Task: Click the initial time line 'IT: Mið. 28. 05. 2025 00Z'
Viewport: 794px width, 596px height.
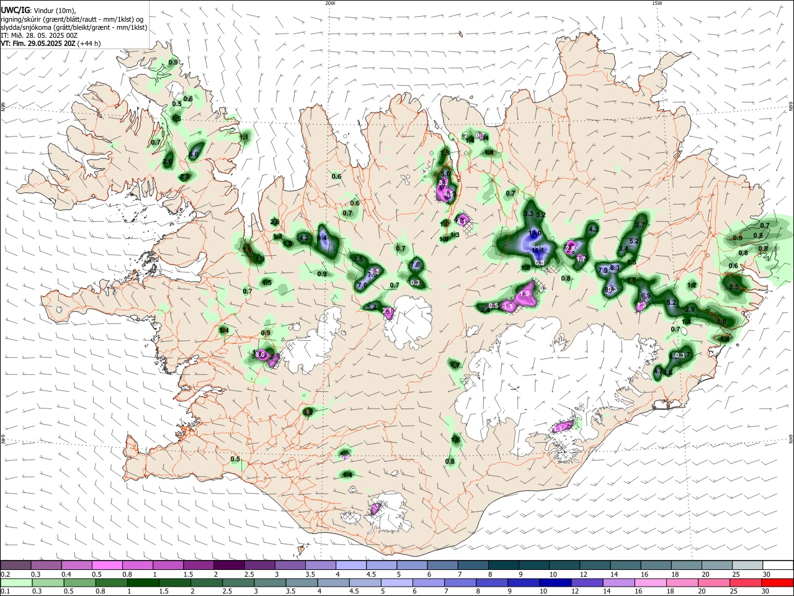Action: [39, 35]
